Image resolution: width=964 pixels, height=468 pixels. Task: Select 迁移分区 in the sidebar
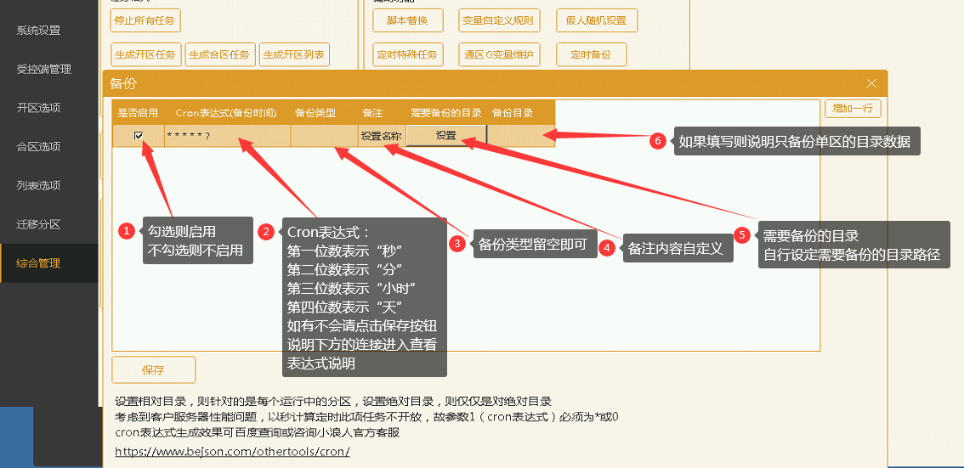click(x=39, y=224)
